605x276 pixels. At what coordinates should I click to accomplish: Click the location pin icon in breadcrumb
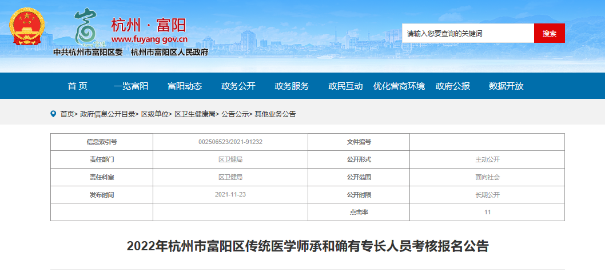coord(54,114)
